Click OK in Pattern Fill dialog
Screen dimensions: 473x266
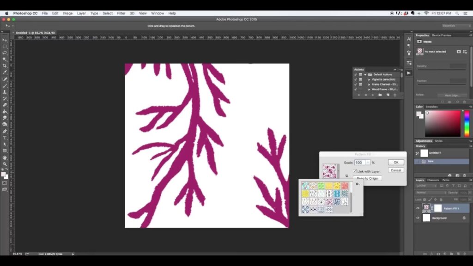(x=396, y=163)
